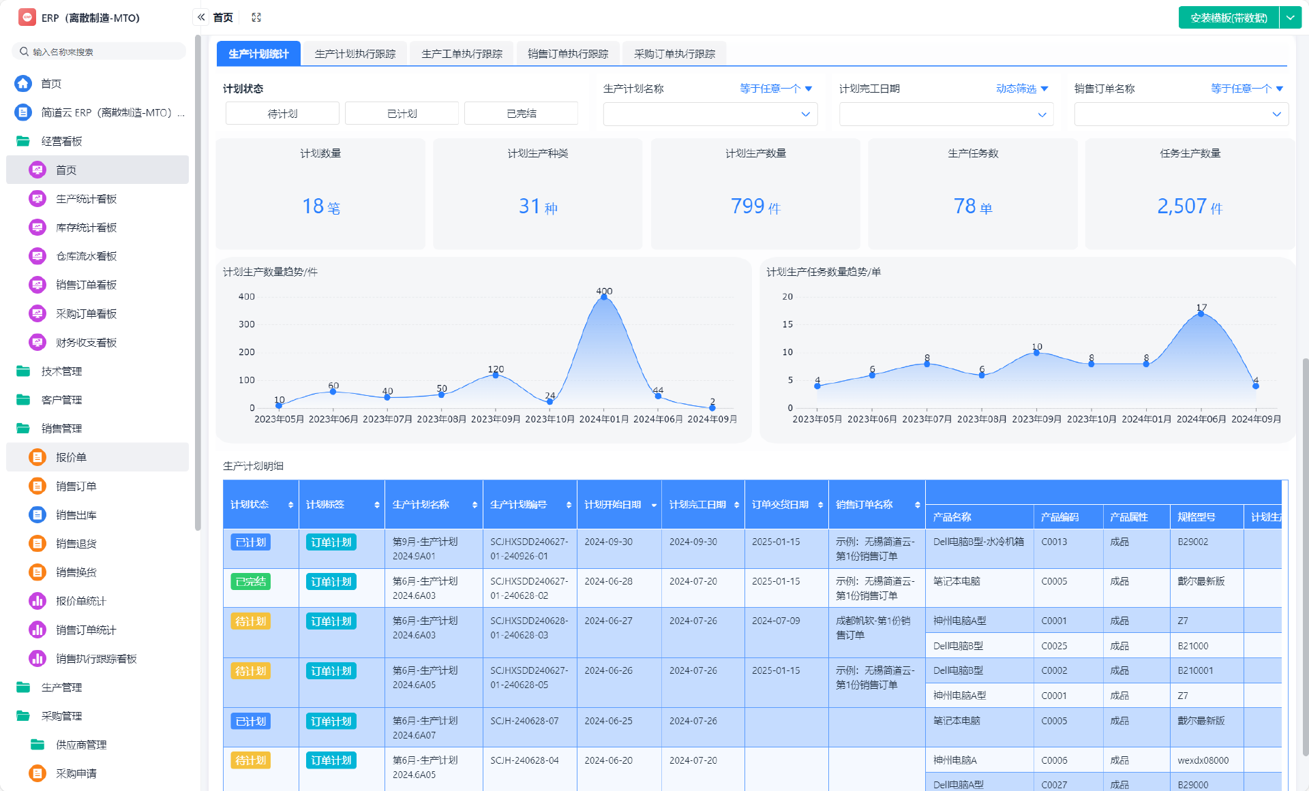Toggle the 待计划 status filter

click(282, 114)
